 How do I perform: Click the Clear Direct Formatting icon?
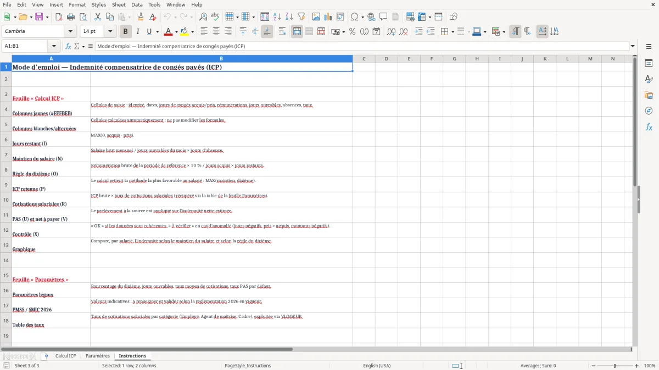(153, 17)
